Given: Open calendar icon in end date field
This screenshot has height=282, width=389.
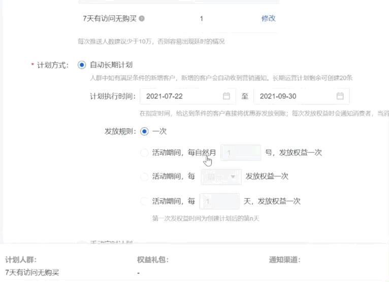Looking at the screenshot, I should [340, 96].
